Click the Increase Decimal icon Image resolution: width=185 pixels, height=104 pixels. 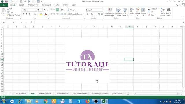(x=99, y=14)
